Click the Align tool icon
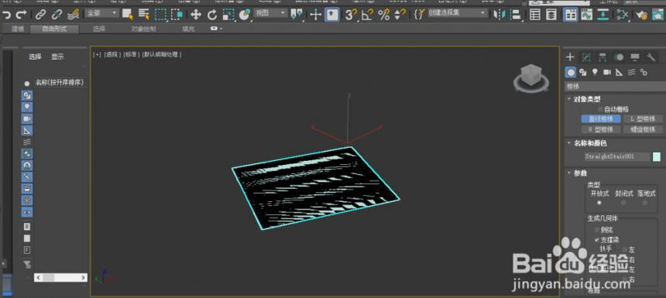 (x=515, y=15)
